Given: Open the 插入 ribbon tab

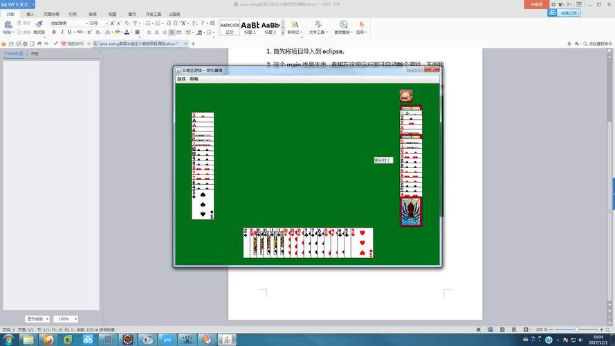Looking at the screenshot, I should pyautogui.click(x=30, y=14).
